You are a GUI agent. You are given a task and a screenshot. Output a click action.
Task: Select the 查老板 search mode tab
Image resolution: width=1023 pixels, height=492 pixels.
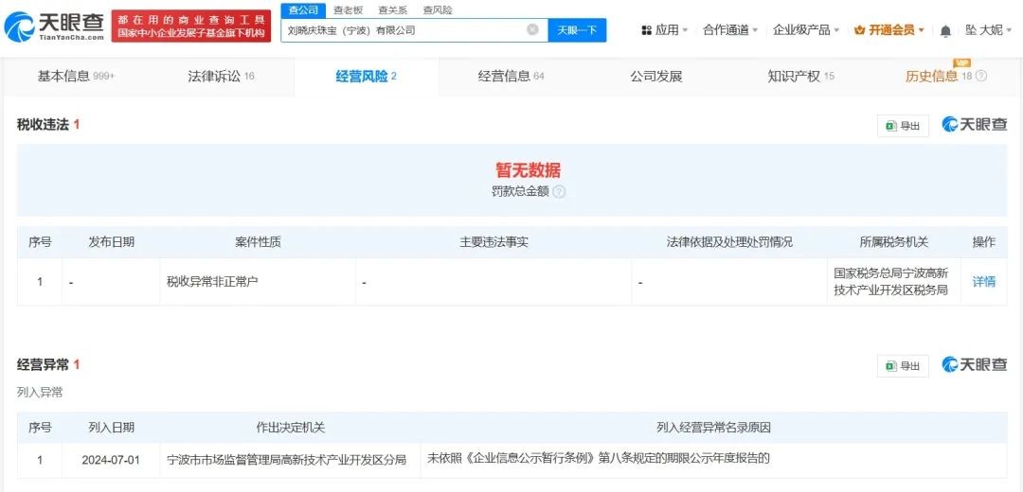tap(348, 9)
